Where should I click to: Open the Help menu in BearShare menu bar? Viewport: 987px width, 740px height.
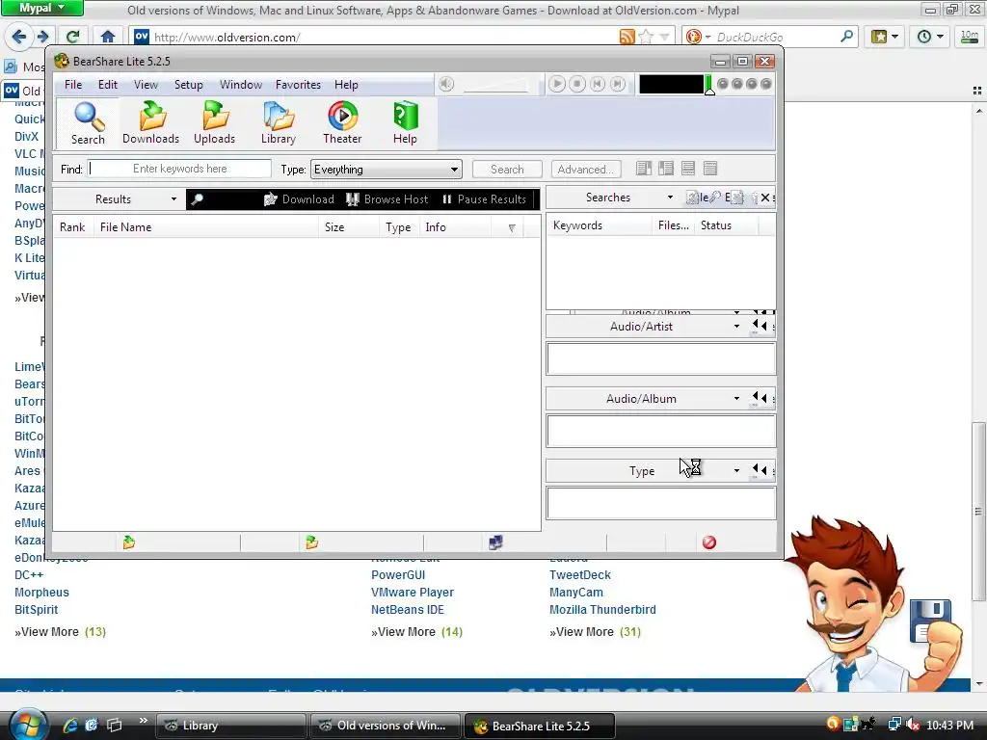346,85
